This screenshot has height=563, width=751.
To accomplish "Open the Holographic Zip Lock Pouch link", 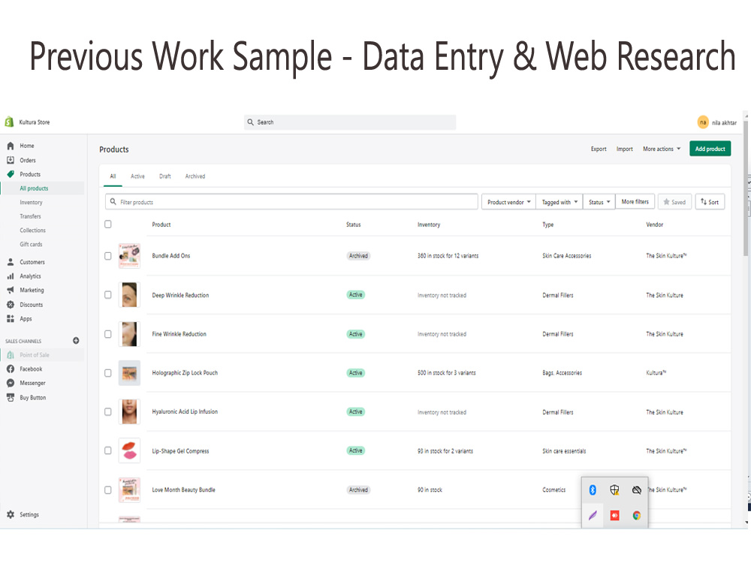I will (185, 373).
